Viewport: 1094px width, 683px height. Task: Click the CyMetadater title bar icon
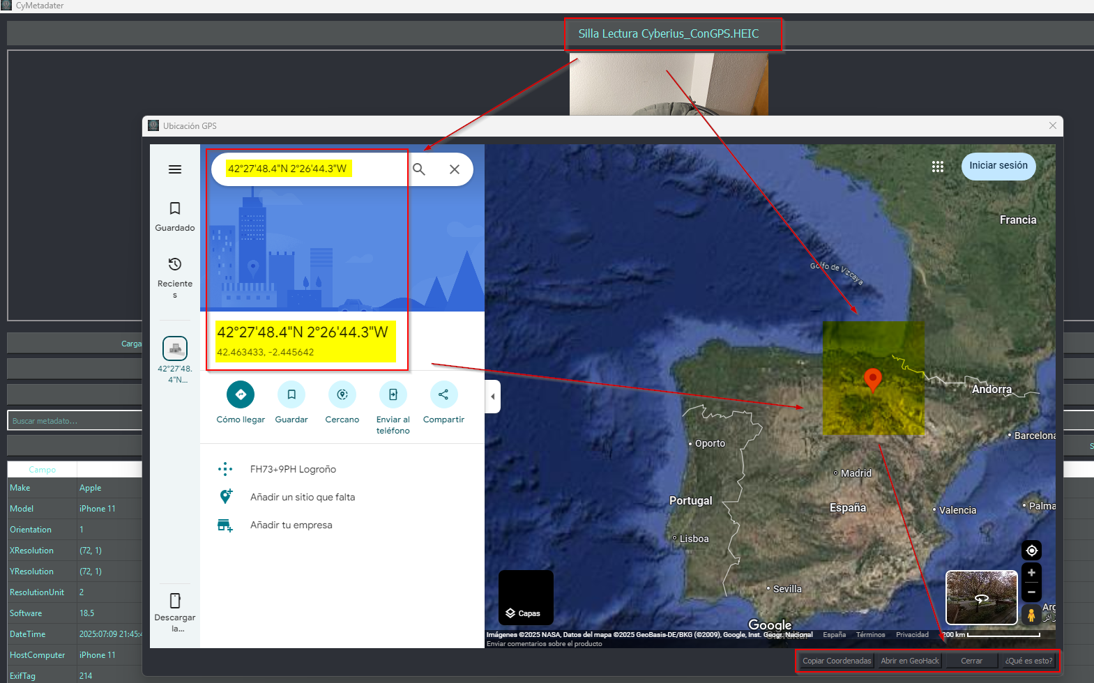coord(6,6)
